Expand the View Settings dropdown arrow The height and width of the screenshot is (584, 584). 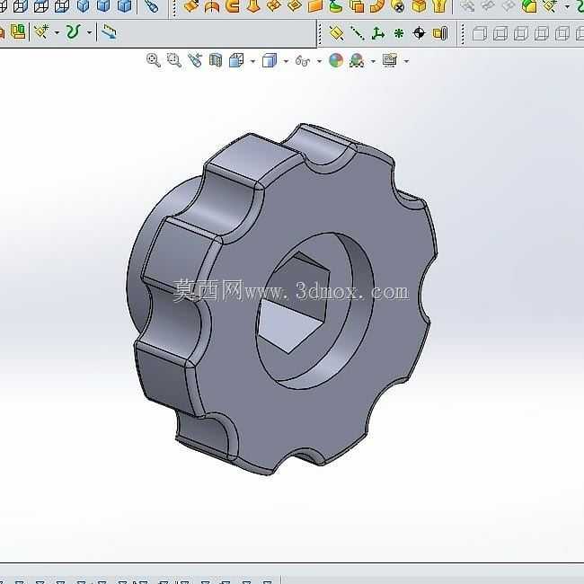click(406, 61)
